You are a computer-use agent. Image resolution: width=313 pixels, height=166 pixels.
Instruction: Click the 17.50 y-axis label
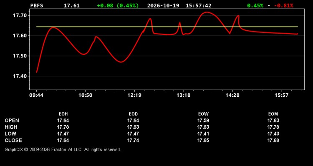pos(20,56)
